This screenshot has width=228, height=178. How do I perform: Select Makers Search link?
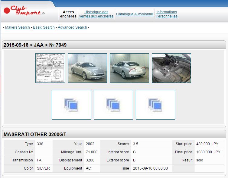point(18,27)
